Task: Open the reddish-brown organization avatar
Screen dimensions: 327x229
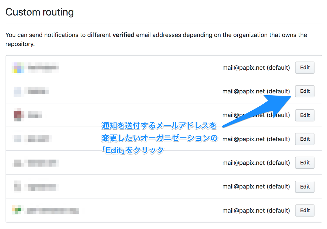Action: tap(19, 115)
